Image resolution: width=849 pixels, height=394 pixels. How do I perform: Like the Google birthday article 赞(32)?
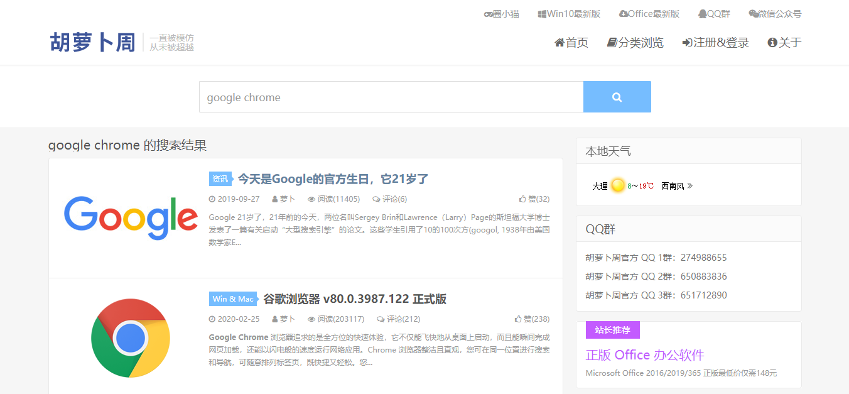coord(534,199)
